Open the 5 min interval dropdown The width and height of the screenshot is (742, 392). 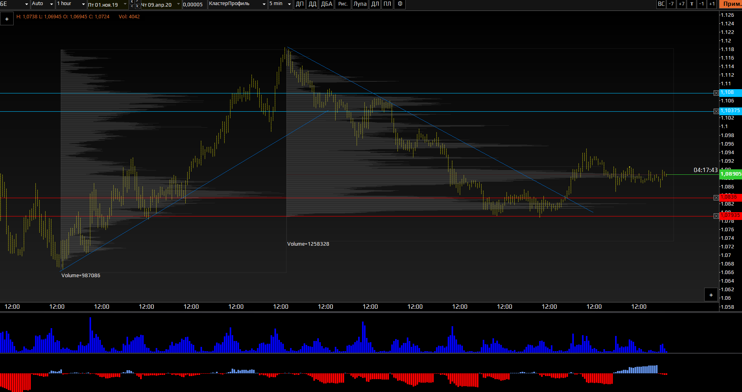click(x=280, y=4)
